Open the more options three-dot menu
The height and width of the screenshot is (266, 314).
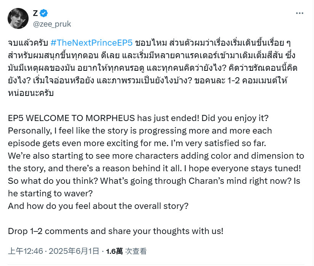point(300,13)
